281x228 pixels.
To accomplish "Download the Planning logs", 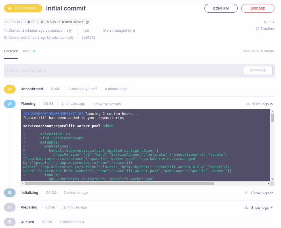I will click(248, 104).
